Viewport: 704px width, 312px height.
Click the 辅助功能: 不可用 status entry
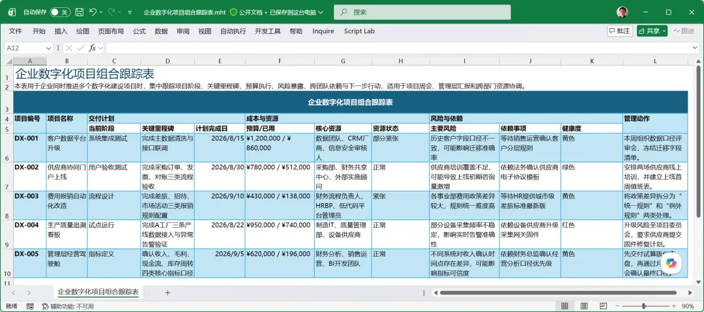tap(68, 306)
